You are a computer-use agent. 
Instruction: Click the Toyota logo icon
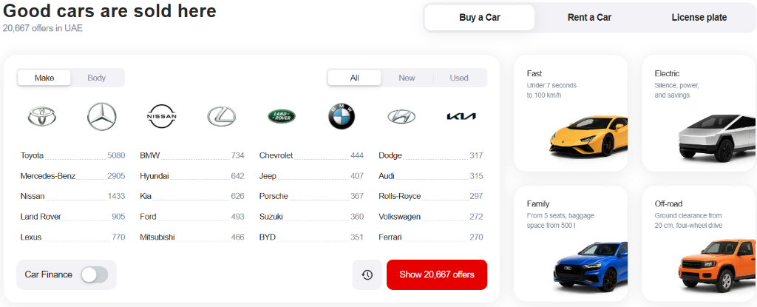click(42, 117)
